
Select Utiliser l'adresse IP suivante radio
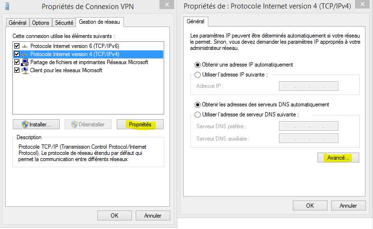pyautogui.click(x=197, y=75)
